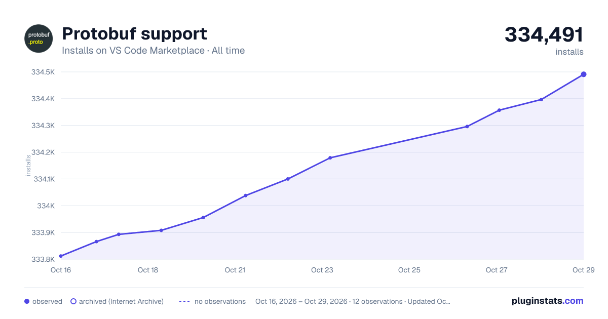Viewport: 608px width, 319px height.
Task: Select the data point just above 334K at Oct 21
Action: 245,195
